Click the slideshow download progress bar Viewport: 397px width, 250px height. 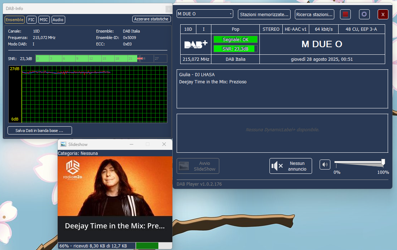[154, 246]
